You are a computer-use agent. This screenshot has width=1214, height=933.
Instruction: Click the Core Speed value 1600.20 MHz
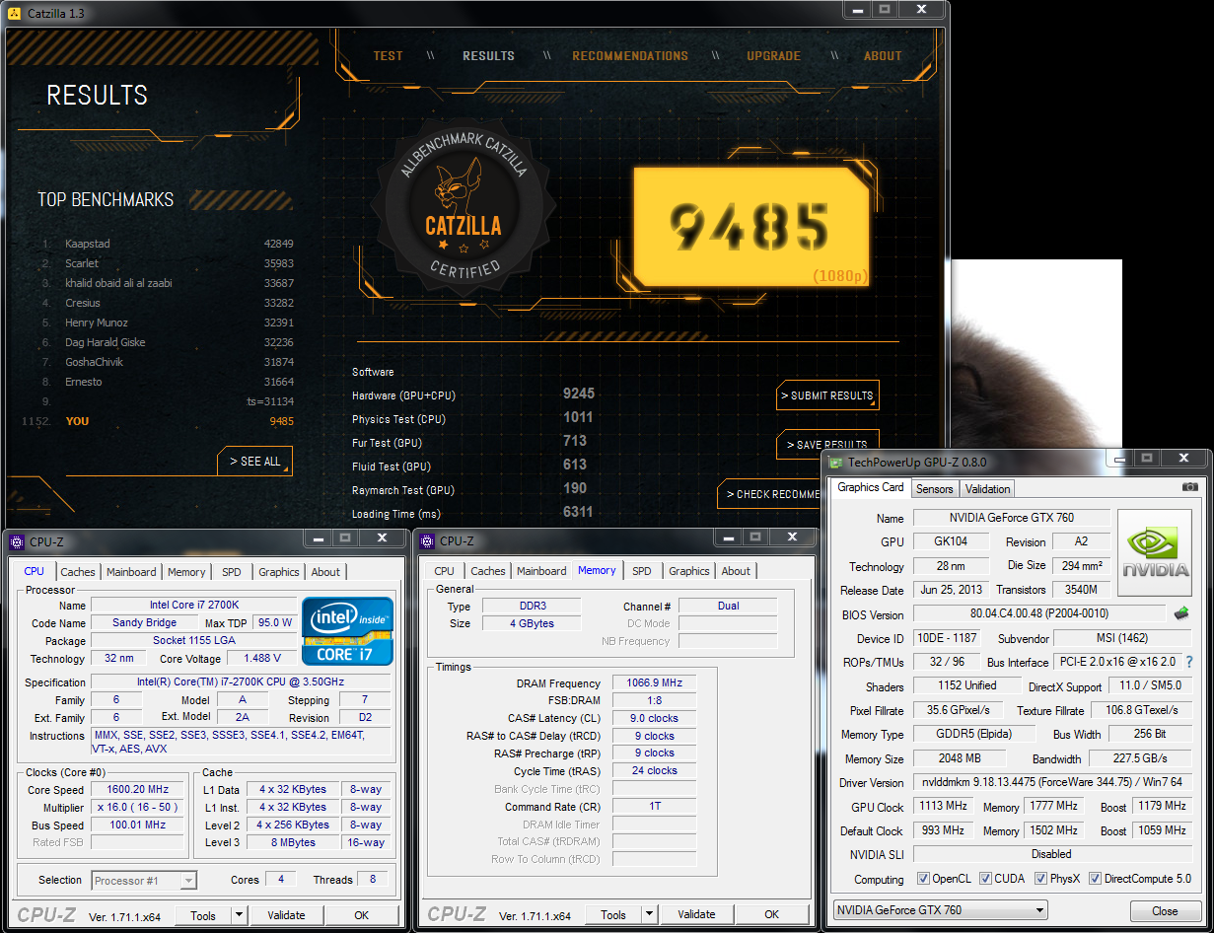(x=138, y=790)
